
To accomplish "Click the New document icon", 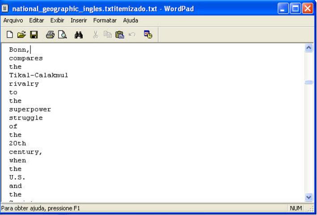I will point(9,34).
